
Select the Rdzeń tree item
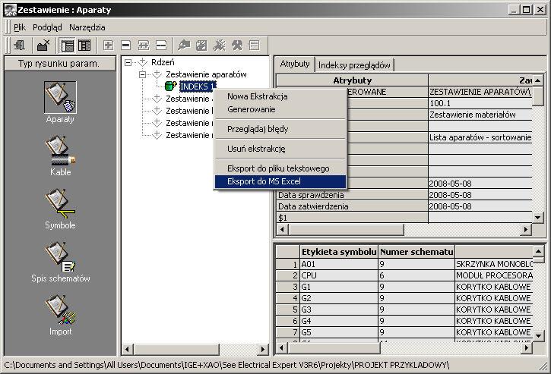(163, 62)
